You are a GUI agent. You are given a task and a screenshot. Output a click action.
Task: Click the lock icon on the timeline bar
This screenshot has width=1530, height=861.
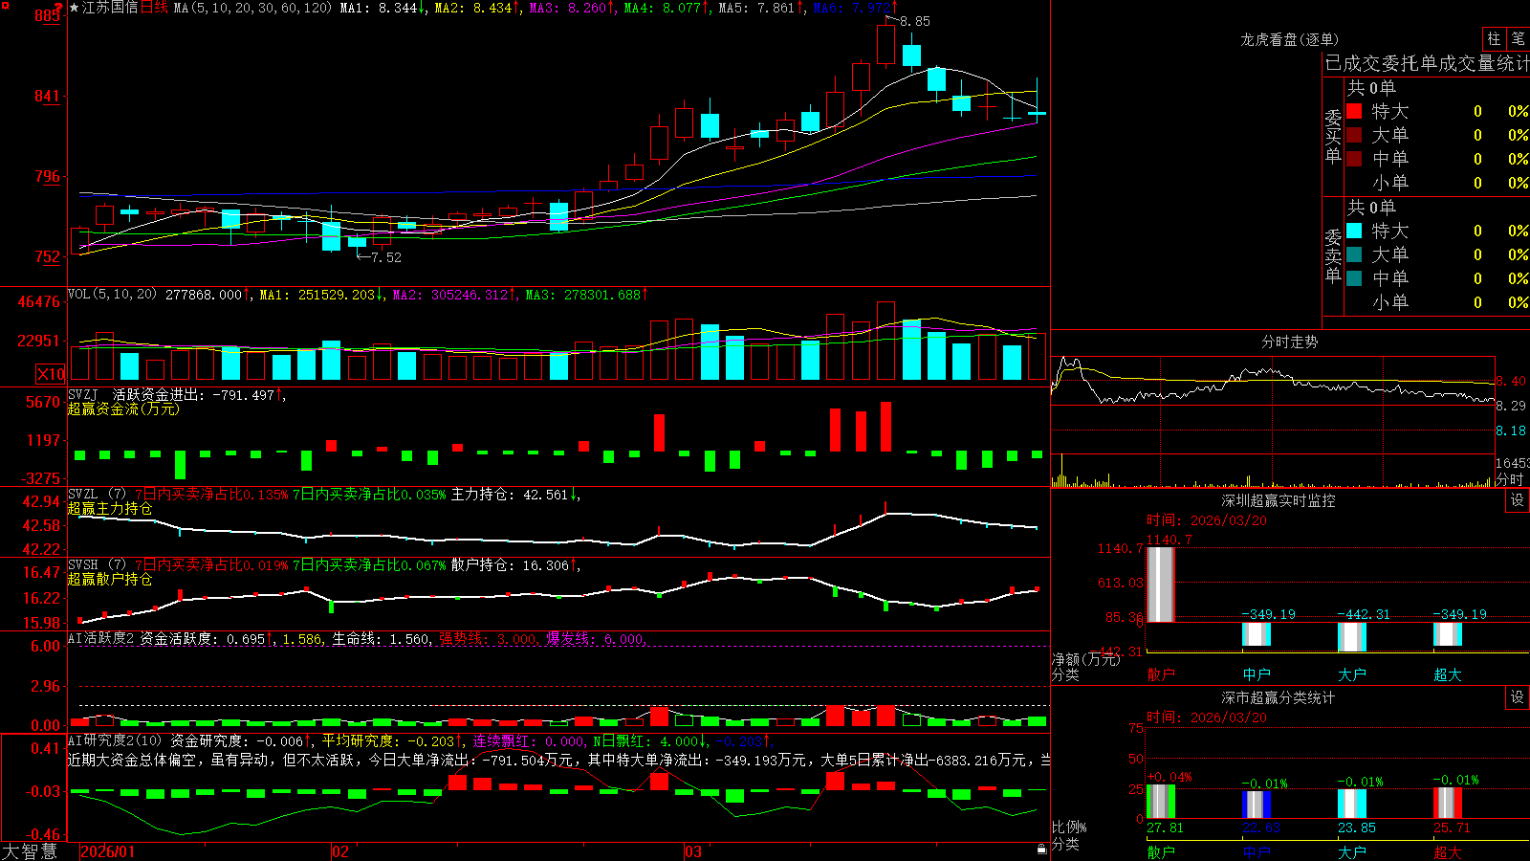click(x=1041, y=850)
